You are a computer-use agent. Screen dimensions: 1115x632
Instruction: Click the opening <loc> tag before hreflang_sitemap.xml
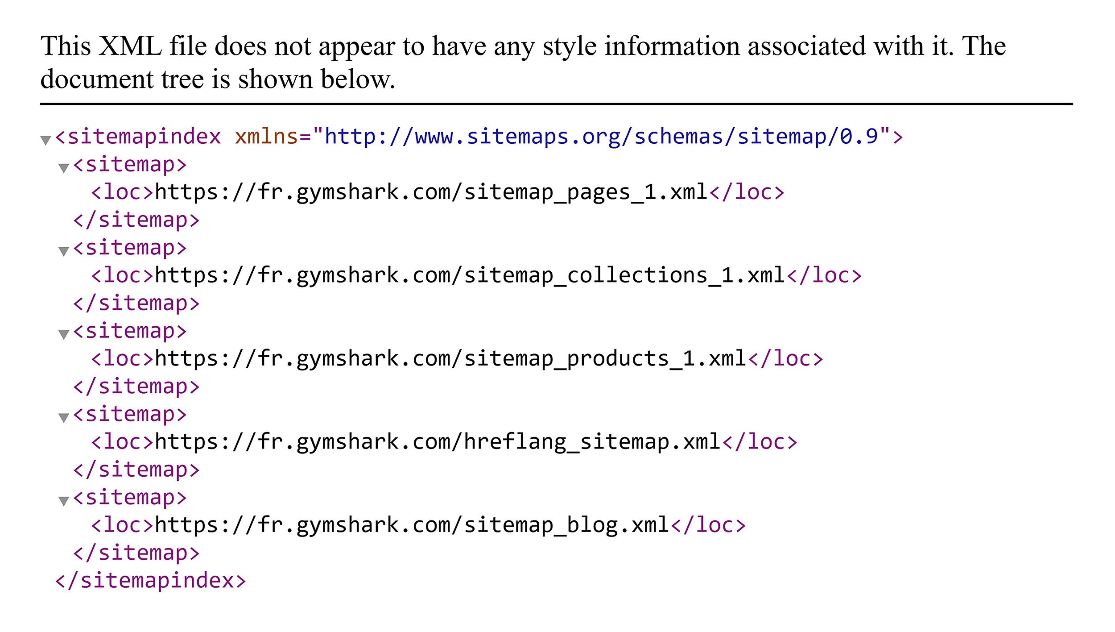123,442
